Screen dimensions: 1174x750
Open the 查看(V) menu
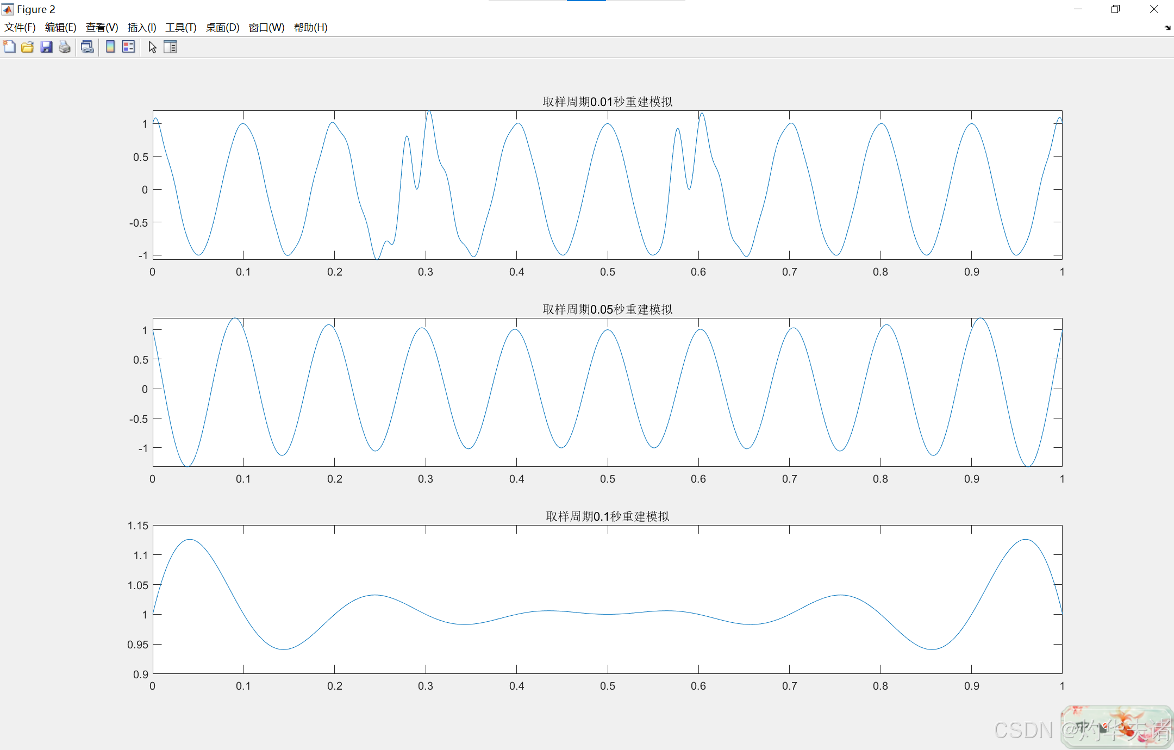pos(102,27)
